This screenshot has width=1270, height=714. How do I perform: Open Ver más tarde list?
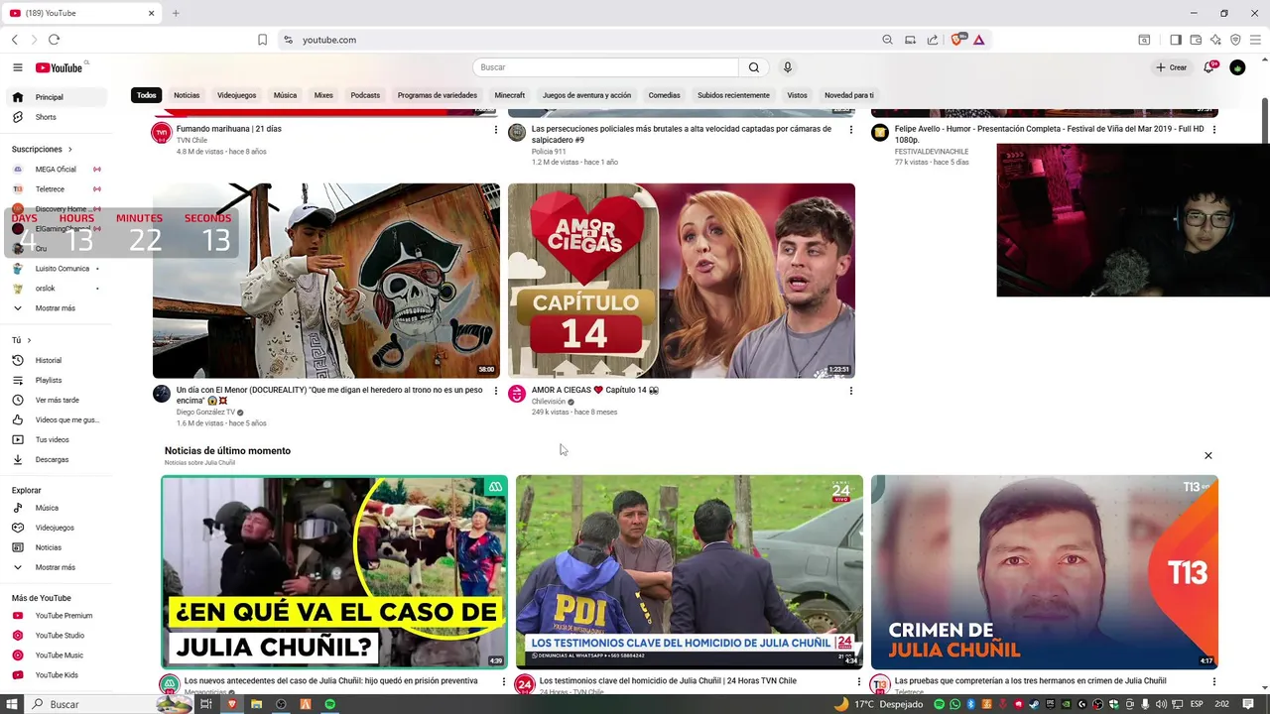56,400
